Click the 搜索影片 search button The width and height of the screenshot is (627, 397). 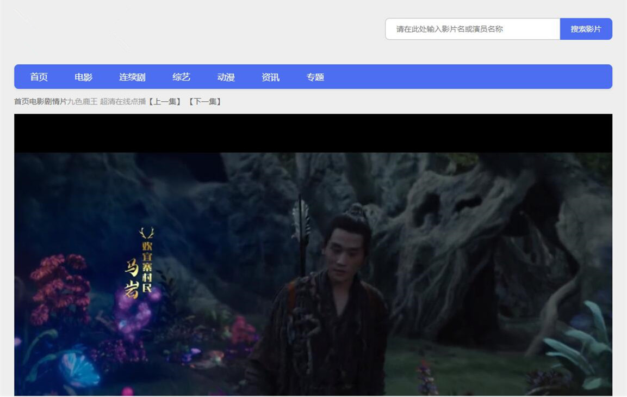586,29
